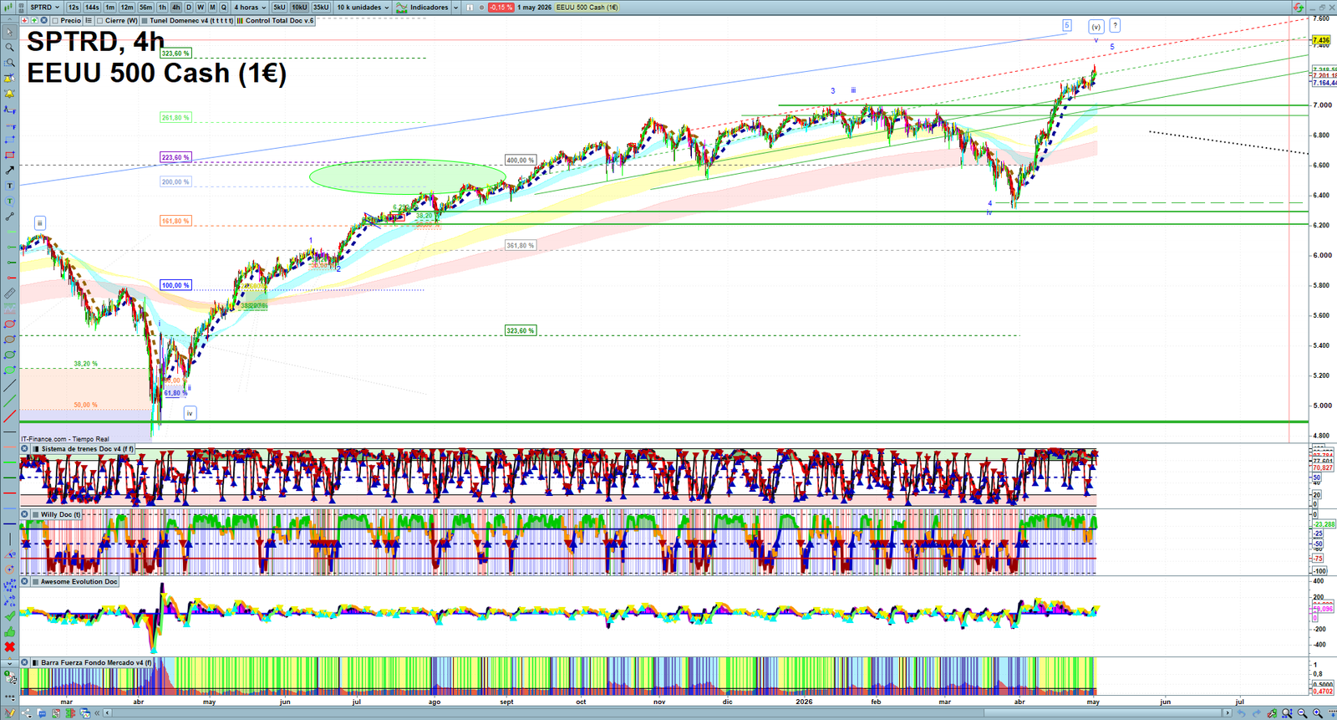This screenshot has height=720, width=1337.
Task: Select the green checkmark tool
Action: (x=9, y=616)
